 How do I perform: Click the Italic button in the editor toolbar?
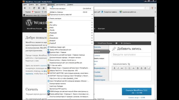[x=118, y=68]
